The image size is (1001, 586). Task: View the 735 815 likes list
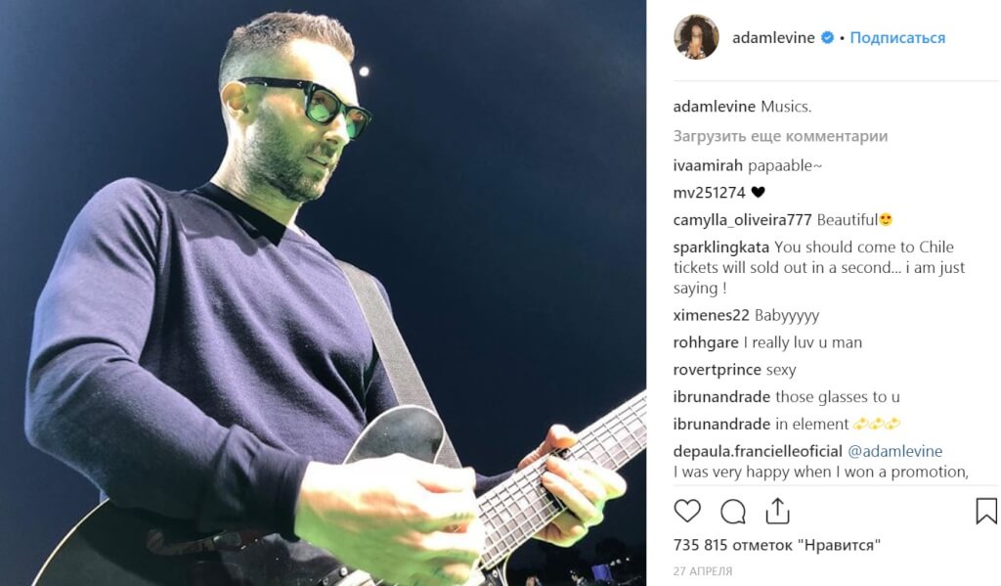pyautogui.click(x=777, y=545)
